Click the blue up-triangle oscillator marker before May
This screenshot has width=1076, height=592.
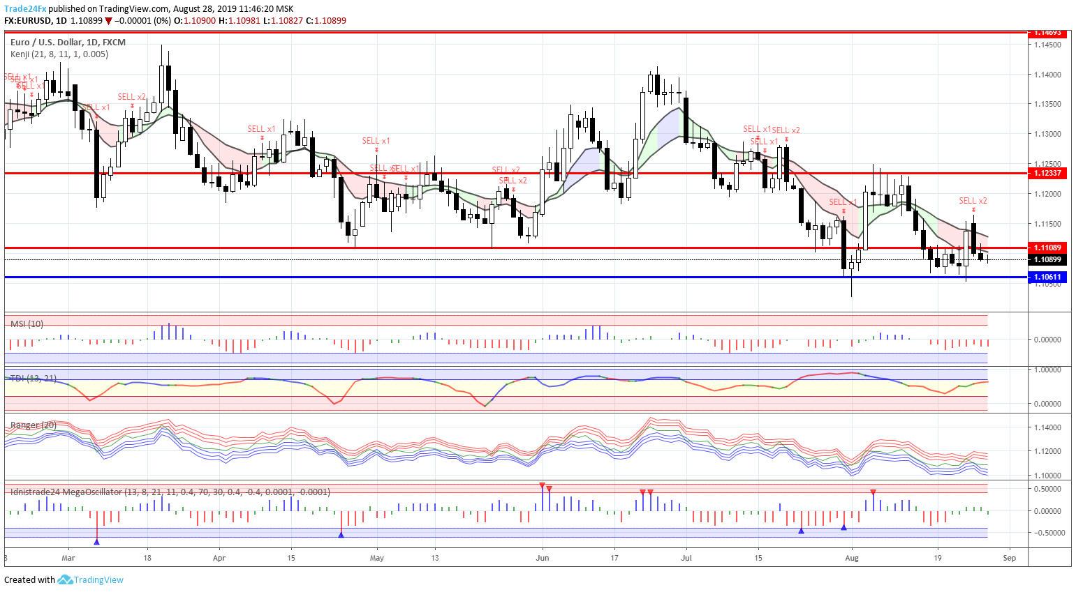pos(341,535)
